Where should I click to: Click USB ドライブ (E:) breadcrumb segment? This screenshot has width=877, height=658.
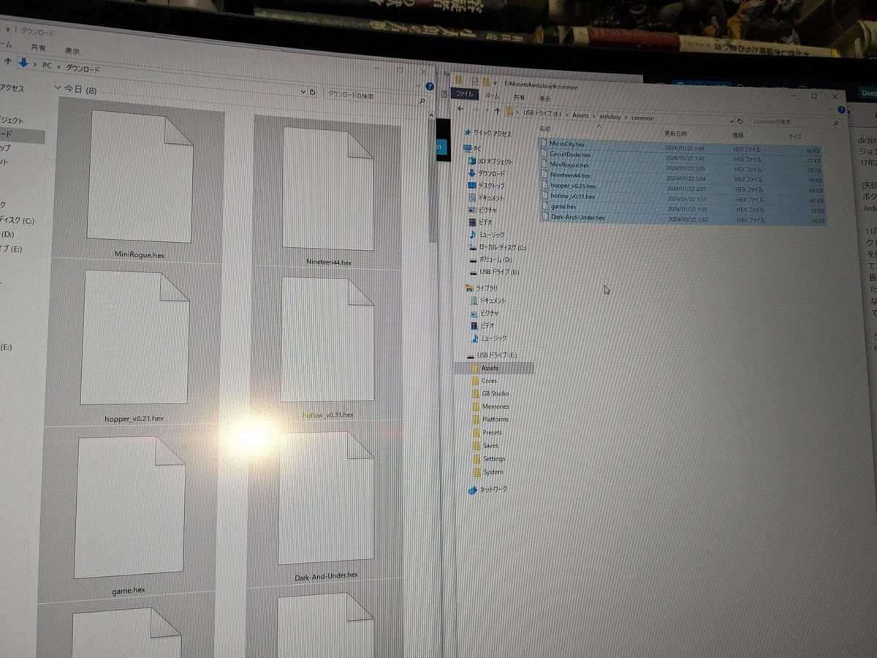543,113
